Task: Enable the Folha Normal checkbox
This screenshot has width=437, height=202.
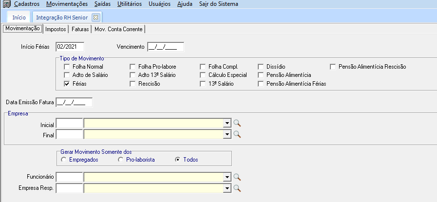Action: pyautogui.click(x=67, y=66)
